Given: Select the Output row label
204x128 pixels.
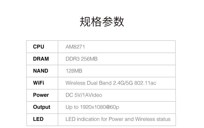Looking at the screenshot, I should point(42,107).
